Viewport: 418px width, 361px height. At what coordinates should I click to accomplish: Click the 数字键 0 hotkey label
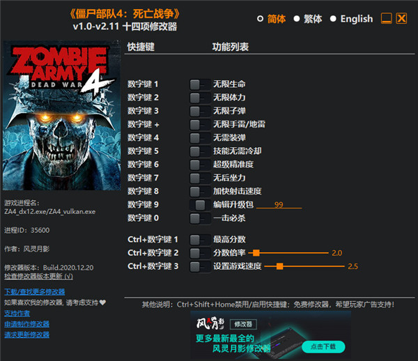(143, 218)
